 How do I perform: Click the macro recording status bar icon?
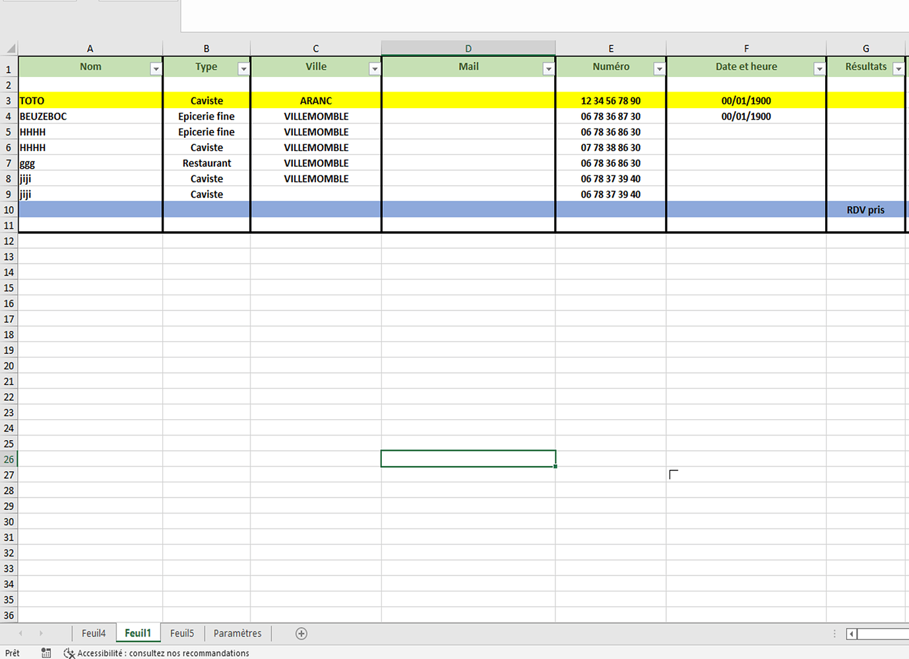46,653
